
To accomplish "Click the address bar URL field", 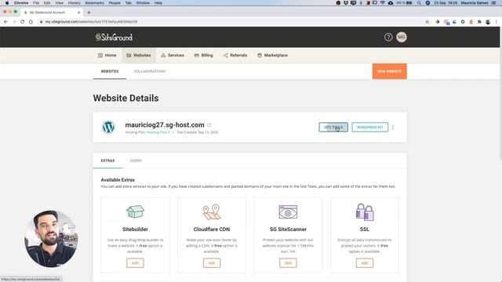I will pos(231,22).
